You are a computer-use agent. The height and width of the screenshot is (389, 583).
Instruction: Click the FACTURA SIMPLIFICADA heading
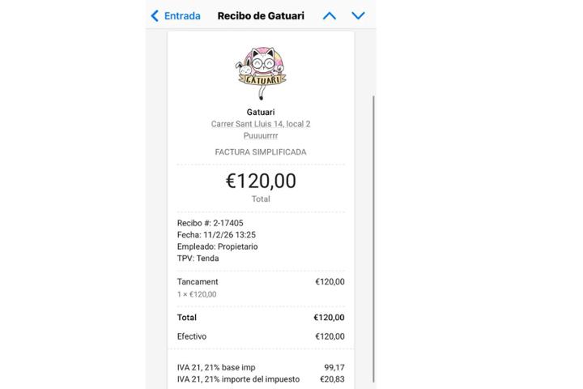coord(261,152)
